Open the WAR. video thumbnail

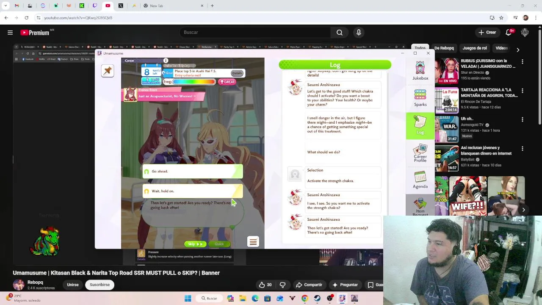click(x=446, y=129)
